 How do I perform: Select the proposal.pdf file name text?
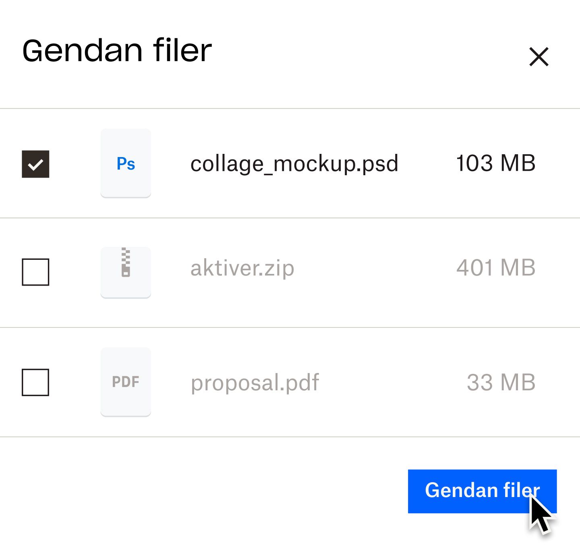coord(255,383)
